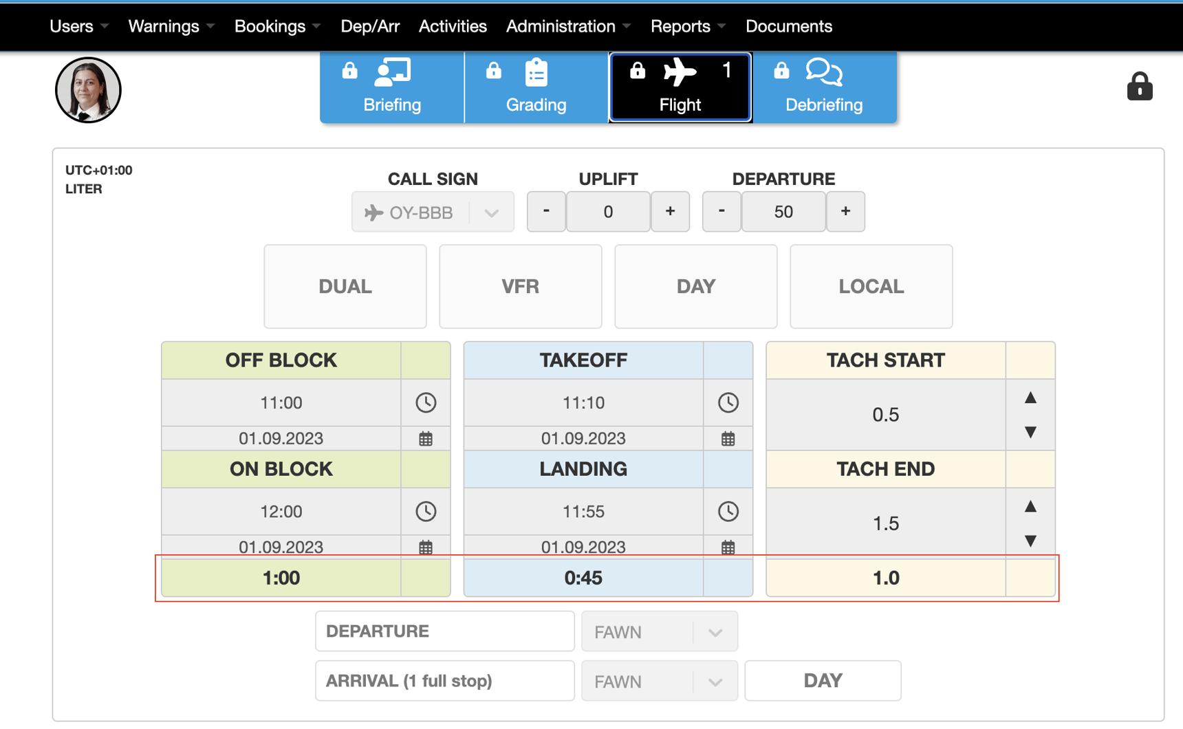Switch to the Debriefing tab
The image size is (1183, 729).
click(x=824, y=88)
